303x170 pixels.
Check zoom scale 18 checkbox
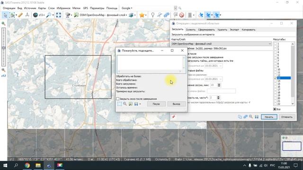point(276,93)
